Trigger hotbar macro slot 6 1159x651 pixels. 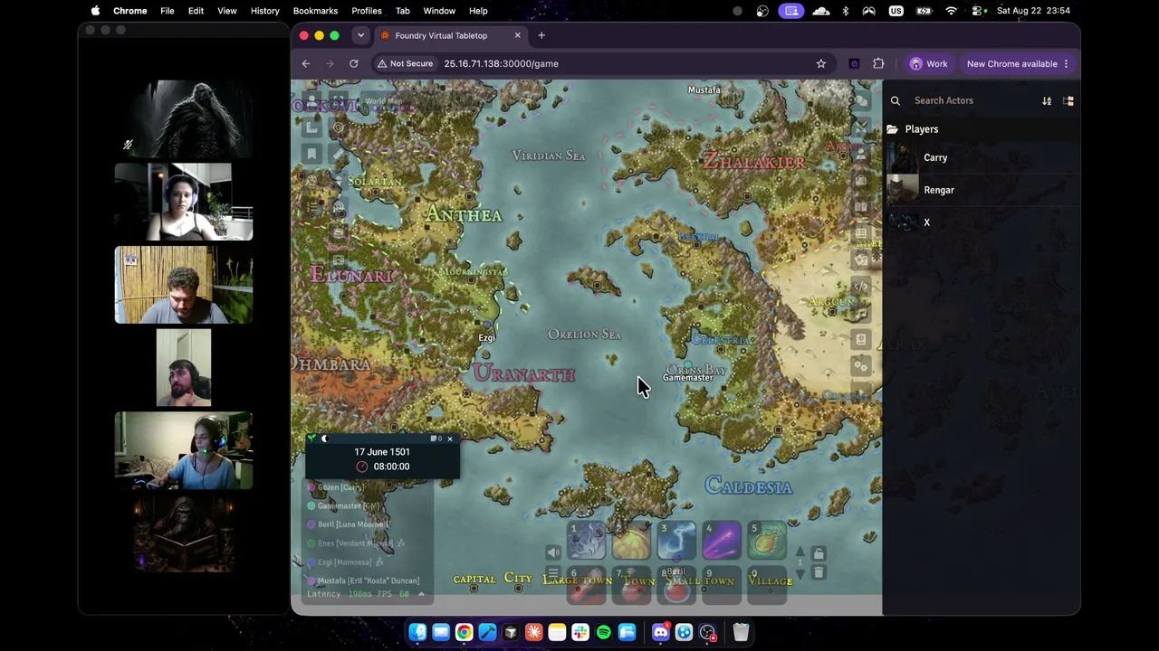586,585
